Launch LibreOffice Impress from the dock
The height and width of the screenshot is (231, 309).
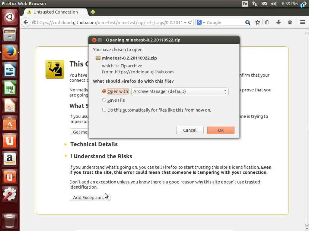9,106
